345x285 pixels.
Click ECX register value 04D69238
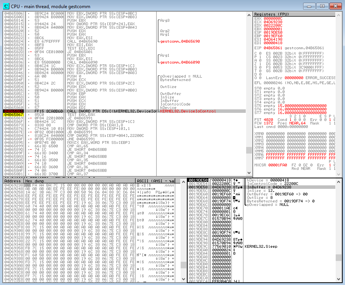[x=273, y=22]
